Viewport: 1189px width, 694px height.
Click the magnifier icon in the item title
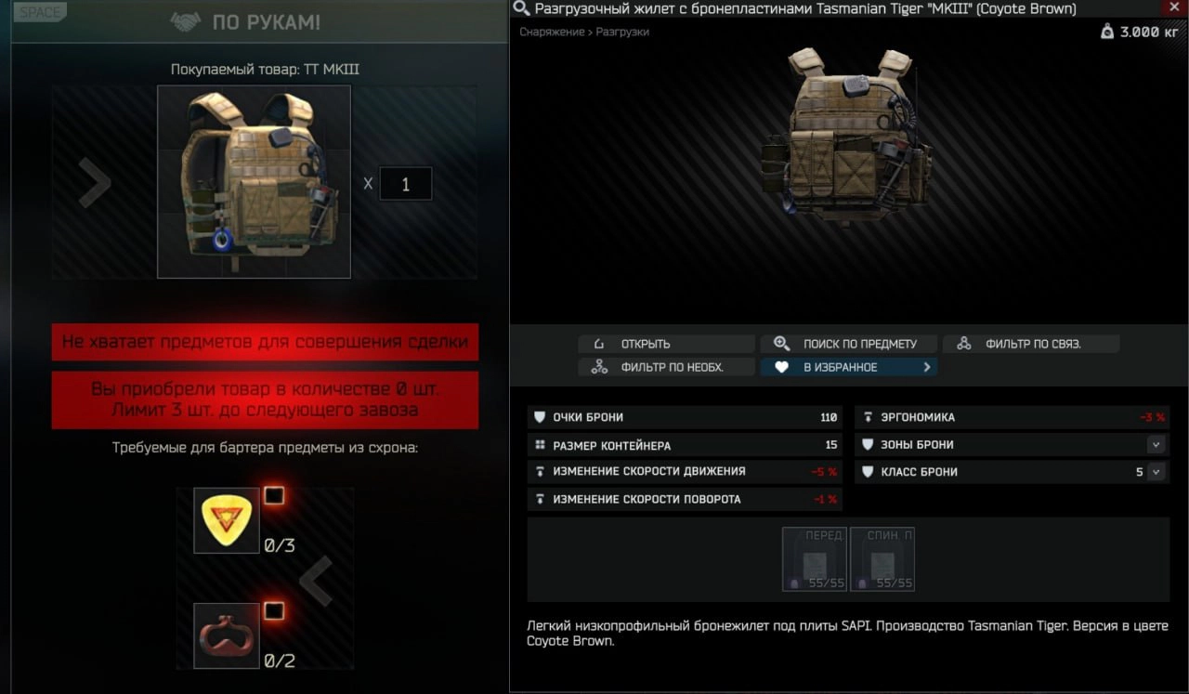[x=521, y=9]
